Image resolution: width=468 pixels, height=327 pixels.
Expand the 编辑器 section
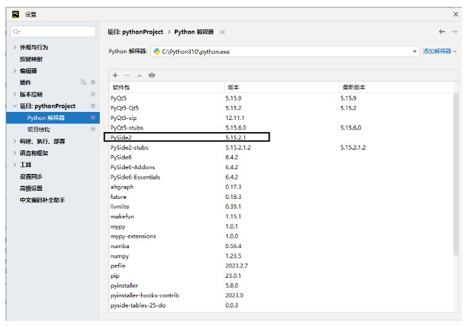(15, 71)
